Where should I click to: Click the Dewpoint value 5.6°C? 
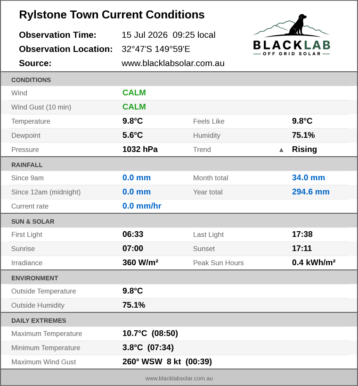(133, 135)
